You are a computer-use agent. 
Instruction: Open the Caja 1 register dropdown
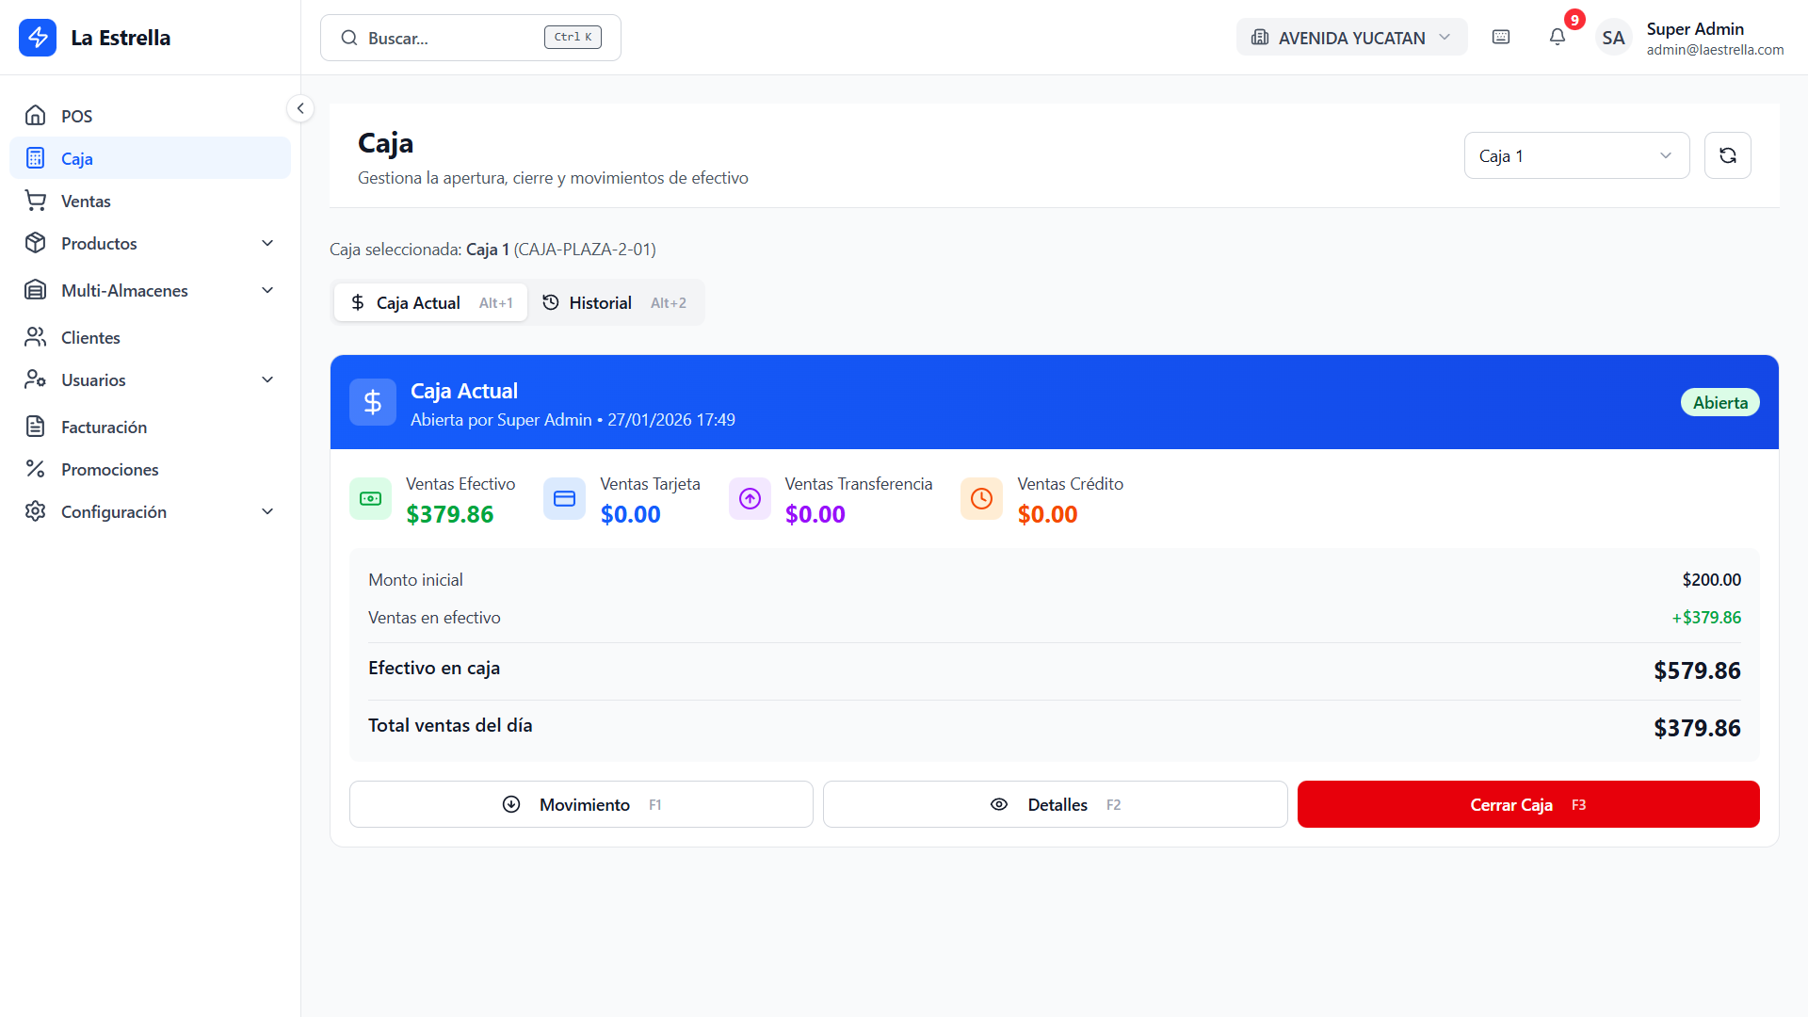click(1576, 155)
